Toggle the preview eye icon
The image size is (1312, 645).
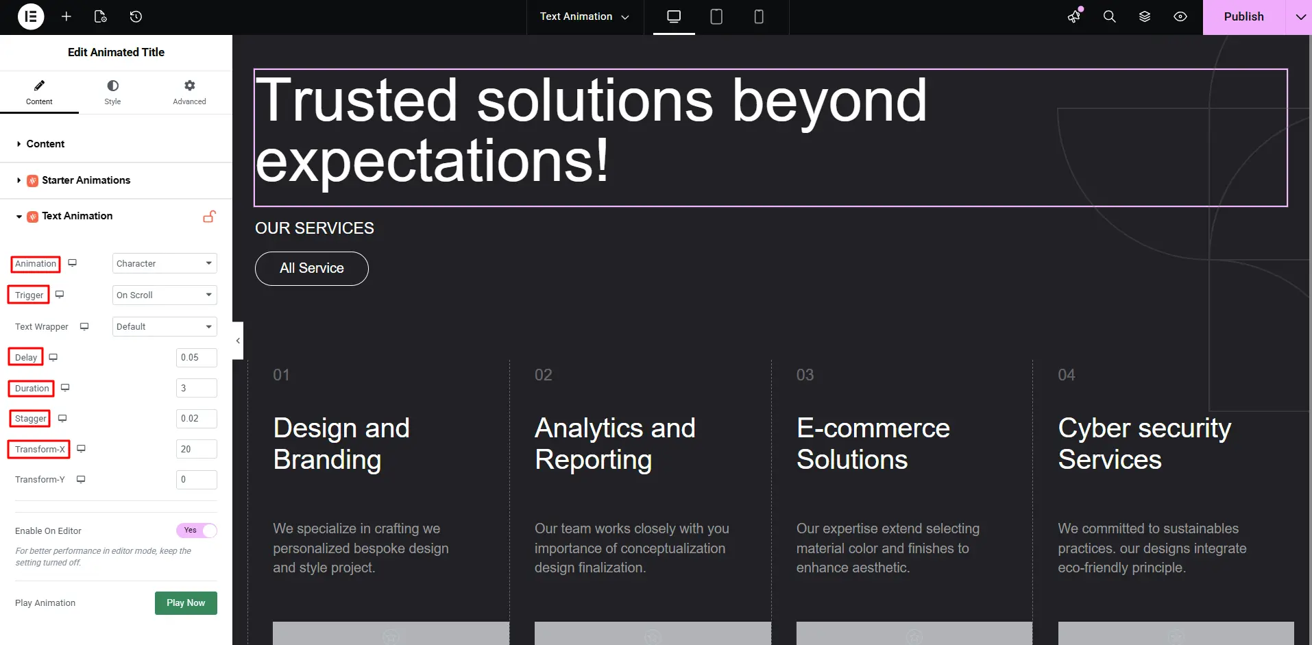point(1180,16)
